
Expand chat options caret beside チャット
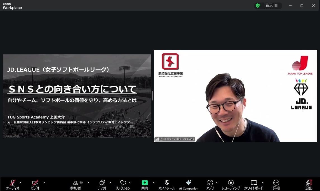tap(110, 183)
